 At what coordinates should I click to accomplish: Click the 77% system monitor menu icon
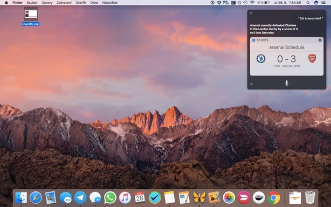226,3
